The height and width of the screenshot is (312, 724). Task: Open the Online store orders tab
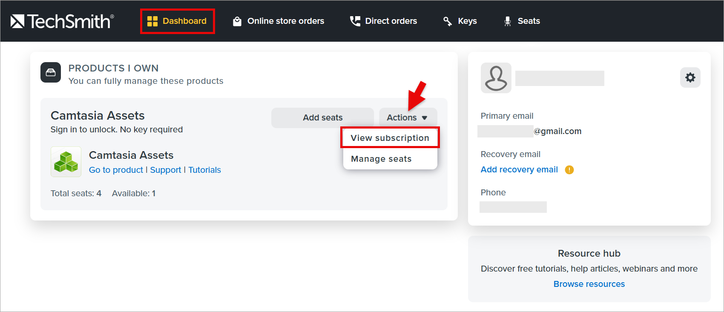[279, 21]
